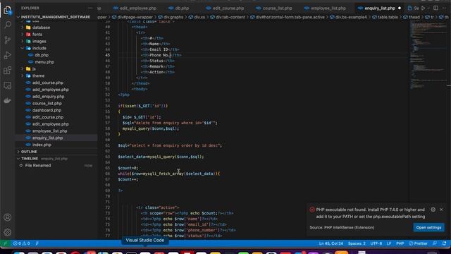451x254 pixels.
Task: Click the notifications bell in status bar
Action: point(445,243)
